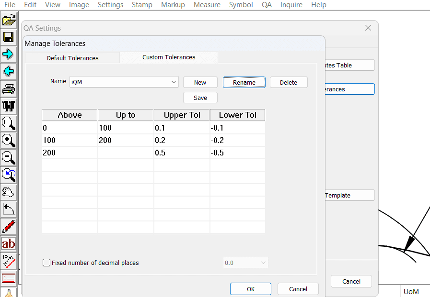Screen dimensions: 430x297
Task: Open the Stamp menu
Action: point(142,5)
